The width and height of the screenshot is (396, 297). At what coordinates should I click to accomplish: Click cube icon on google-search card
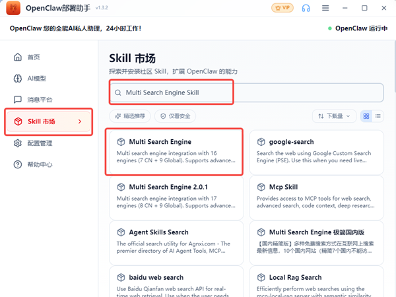261,142
